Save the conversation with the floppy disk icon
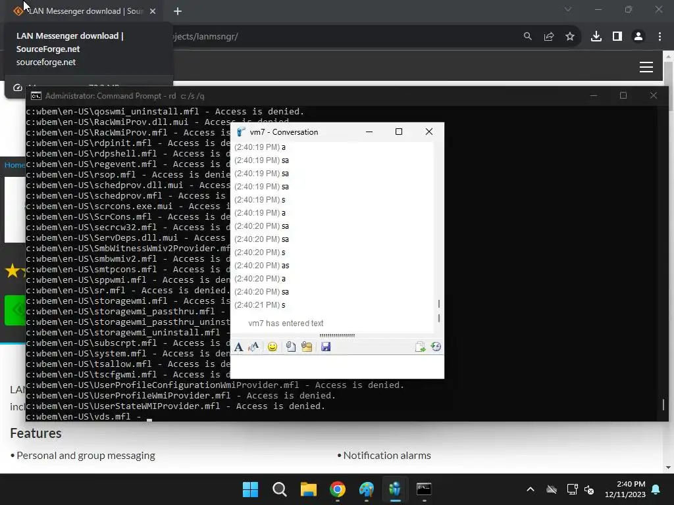 [x=326, y=347]
